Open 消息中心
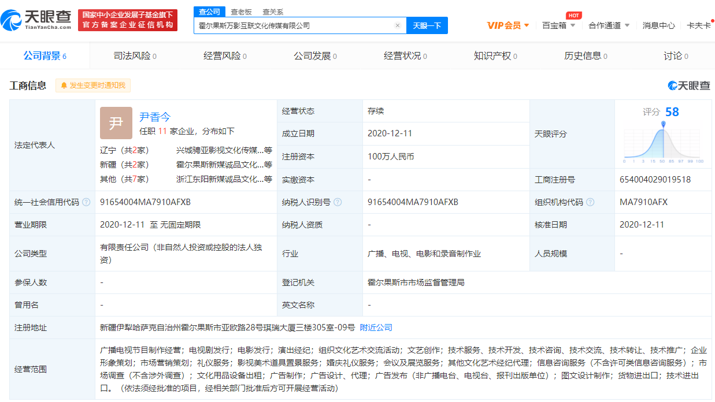This screenshot has height=402, width=715. 659,25
